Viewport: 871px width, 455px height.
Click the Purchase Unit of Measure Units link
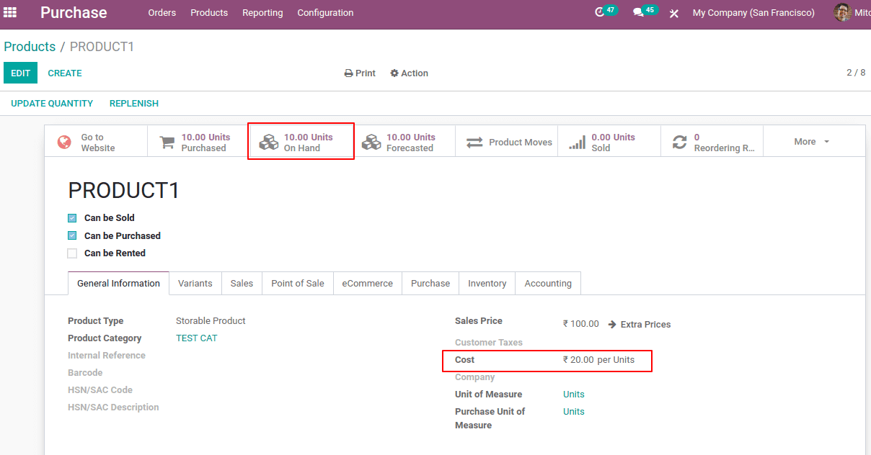(x=574, y=412)
